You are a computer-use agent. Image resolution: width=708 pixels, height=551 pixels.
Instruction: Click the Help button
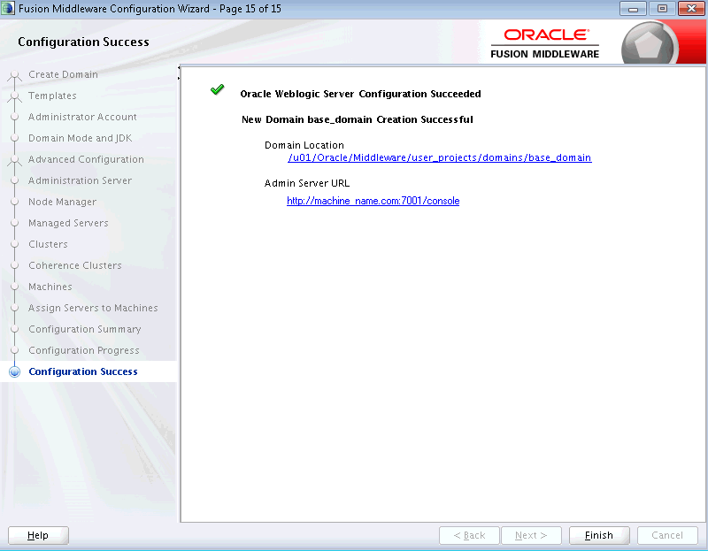click(x=38, y=535)
